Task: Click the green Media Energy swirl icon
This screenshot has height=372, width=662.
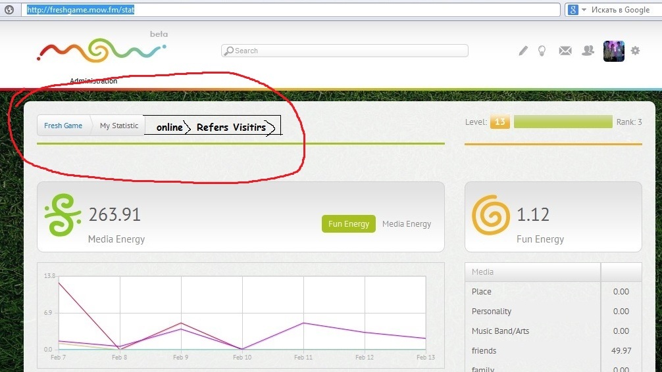Action: (63, 215)
